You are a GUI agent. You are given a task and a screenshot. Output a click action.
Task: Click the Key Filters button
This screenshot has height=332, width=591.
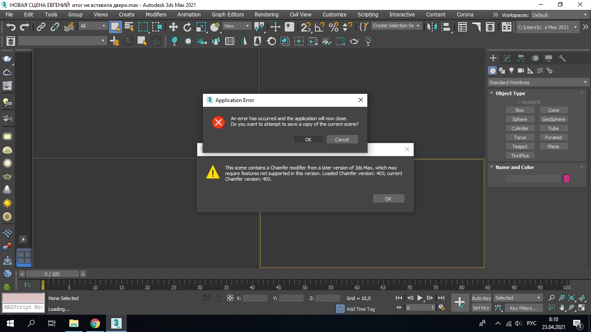[x=523, y=308]
